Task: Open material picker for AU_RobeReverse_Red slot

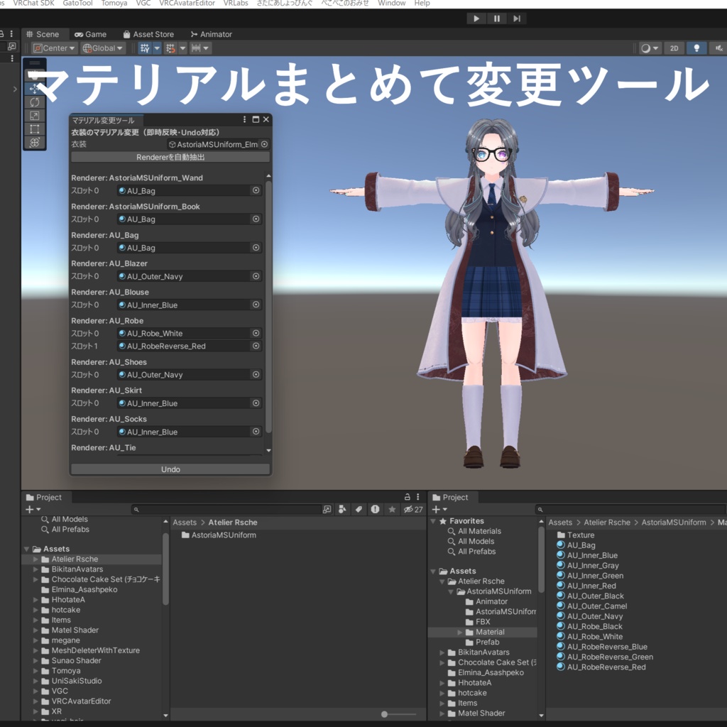Action: click(x=256, y=346)
